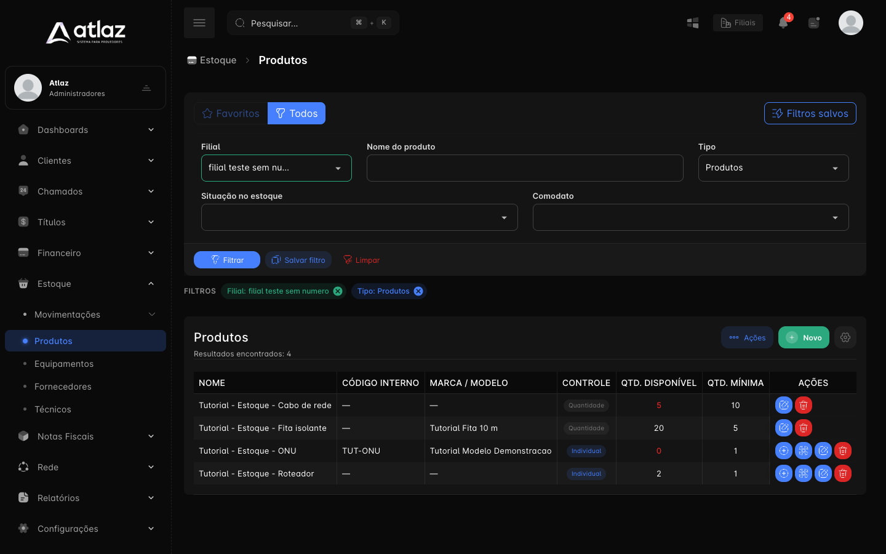
Task: Switch to the Favoritos tab
Action: click(231, 113)
